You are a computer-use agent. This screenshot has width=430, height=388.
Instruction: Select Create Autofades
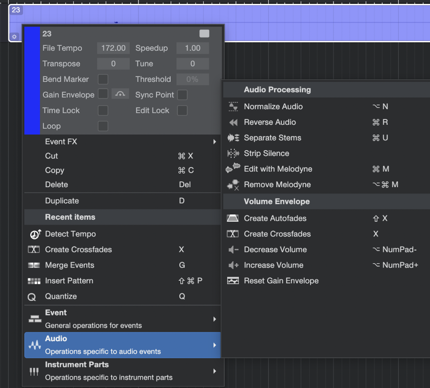(275, 218)
